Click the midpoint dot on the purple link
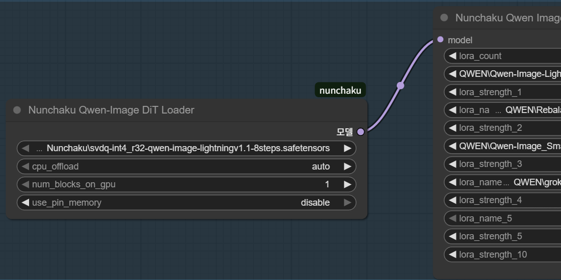 pyautogui.click(x=400, y=86)
